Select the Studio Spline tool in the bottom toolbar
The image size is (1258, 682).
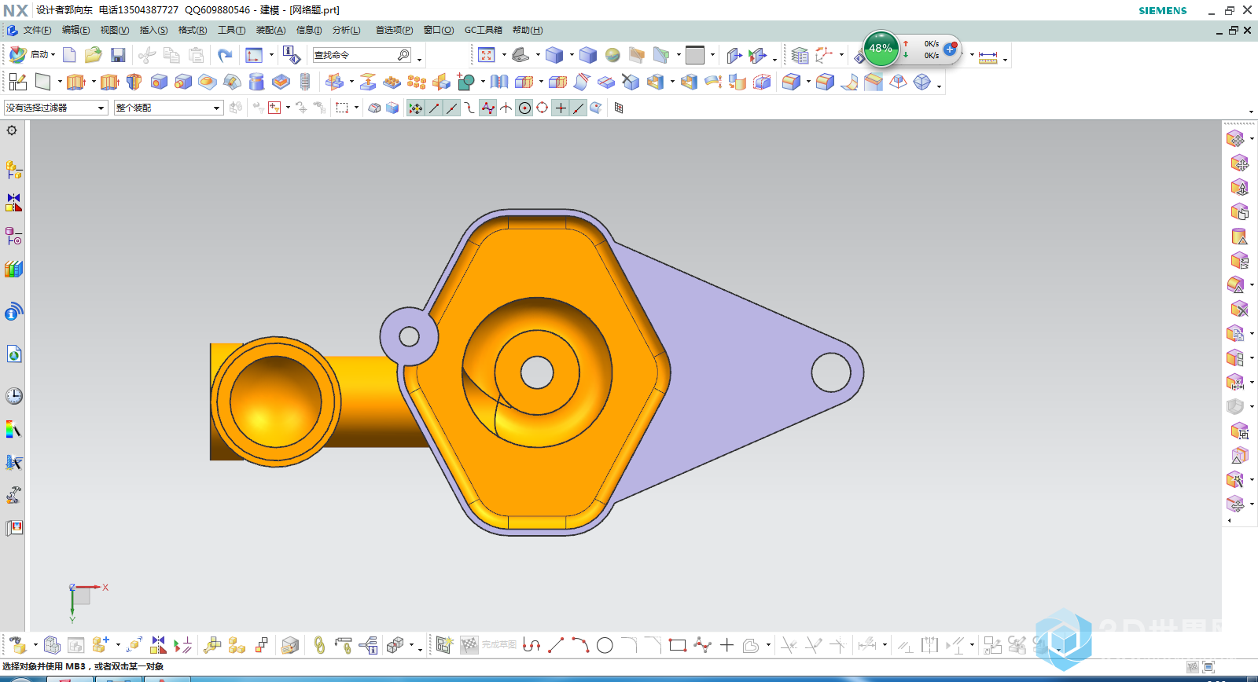(x=702, y=645)
